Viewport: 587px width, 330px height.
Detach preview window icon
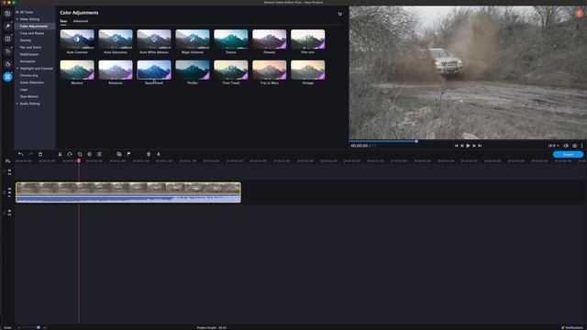tap(566, 146)
